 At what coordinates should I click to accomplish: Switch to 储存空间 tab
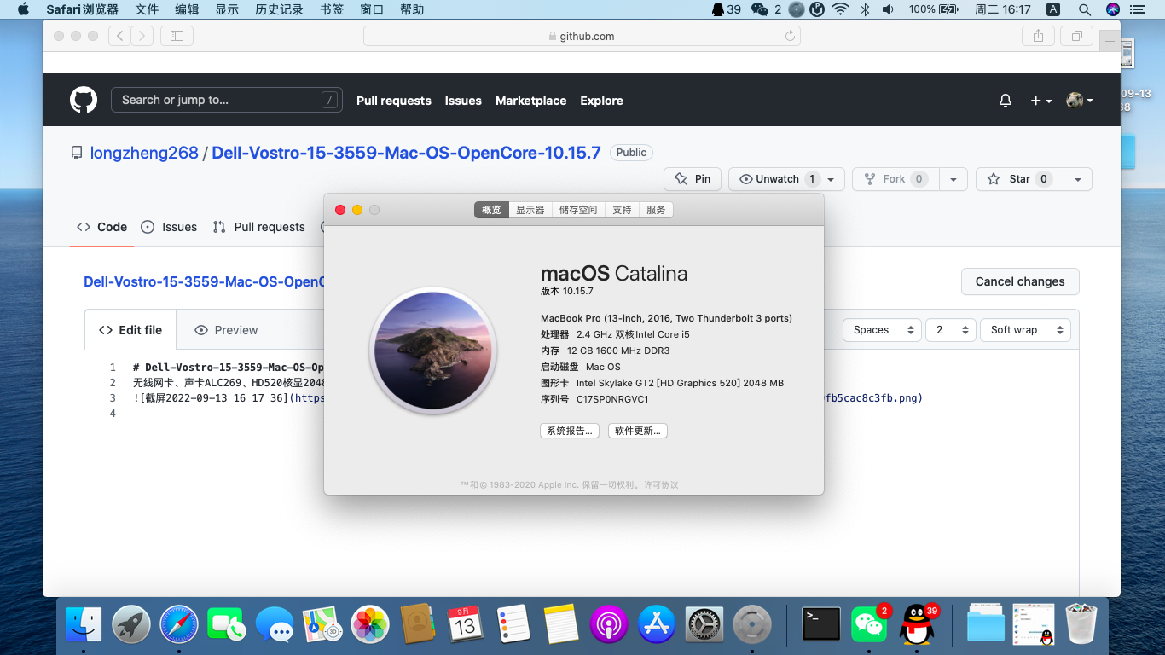click(578, 210)
